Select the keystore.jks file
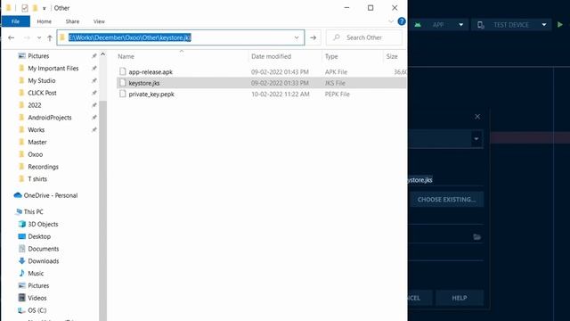 144,83
